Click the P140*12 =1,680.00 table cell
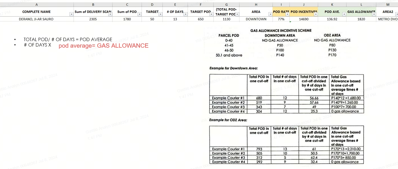 coord(346,98)
